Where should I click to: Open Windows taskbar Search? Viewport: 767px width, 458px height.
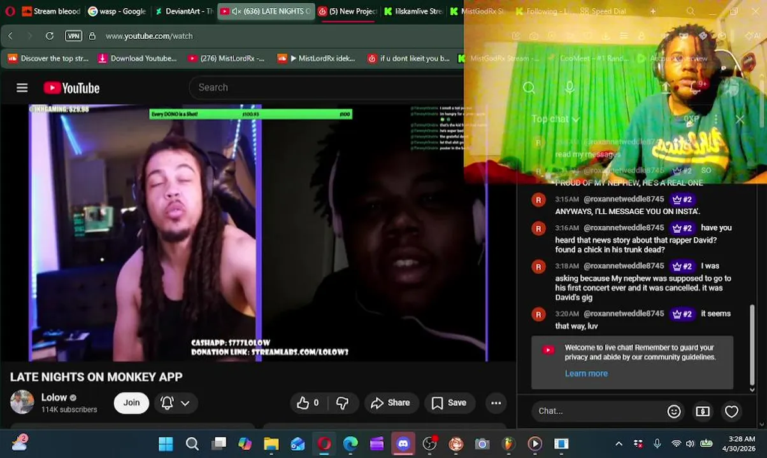(192, 444)
